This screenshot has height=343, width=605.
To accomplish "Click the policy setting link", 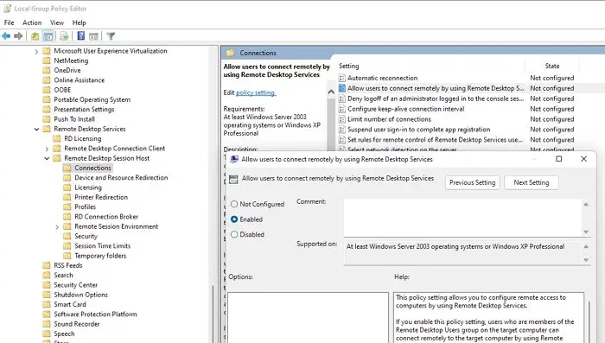I will (x=256, y=92).
